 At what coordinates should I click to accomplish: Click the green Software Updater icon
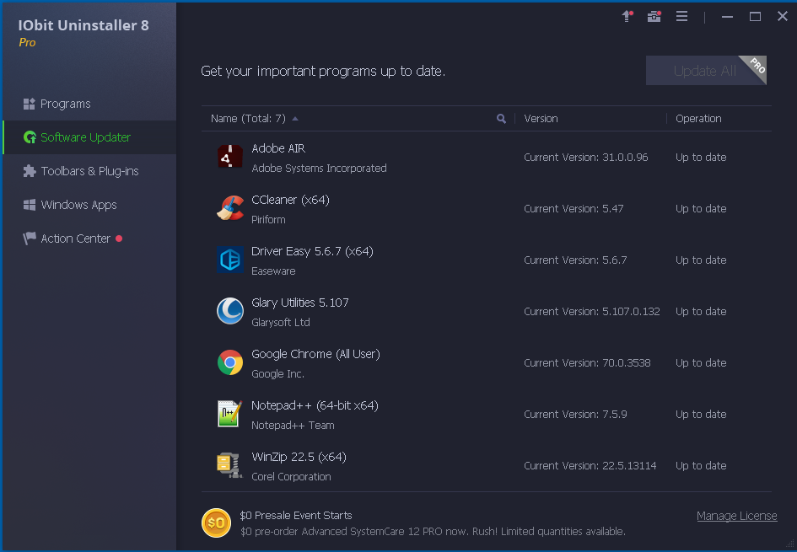pyautogui.click(x=30, y=137)
